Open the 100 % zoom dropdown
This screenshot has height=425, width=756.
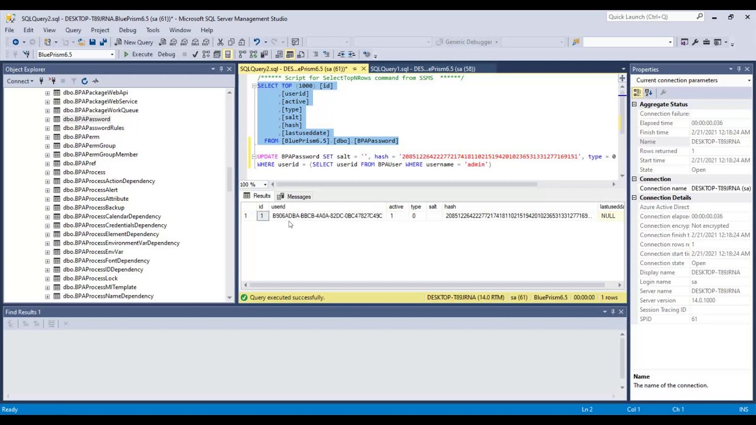[x=265, y=184]
